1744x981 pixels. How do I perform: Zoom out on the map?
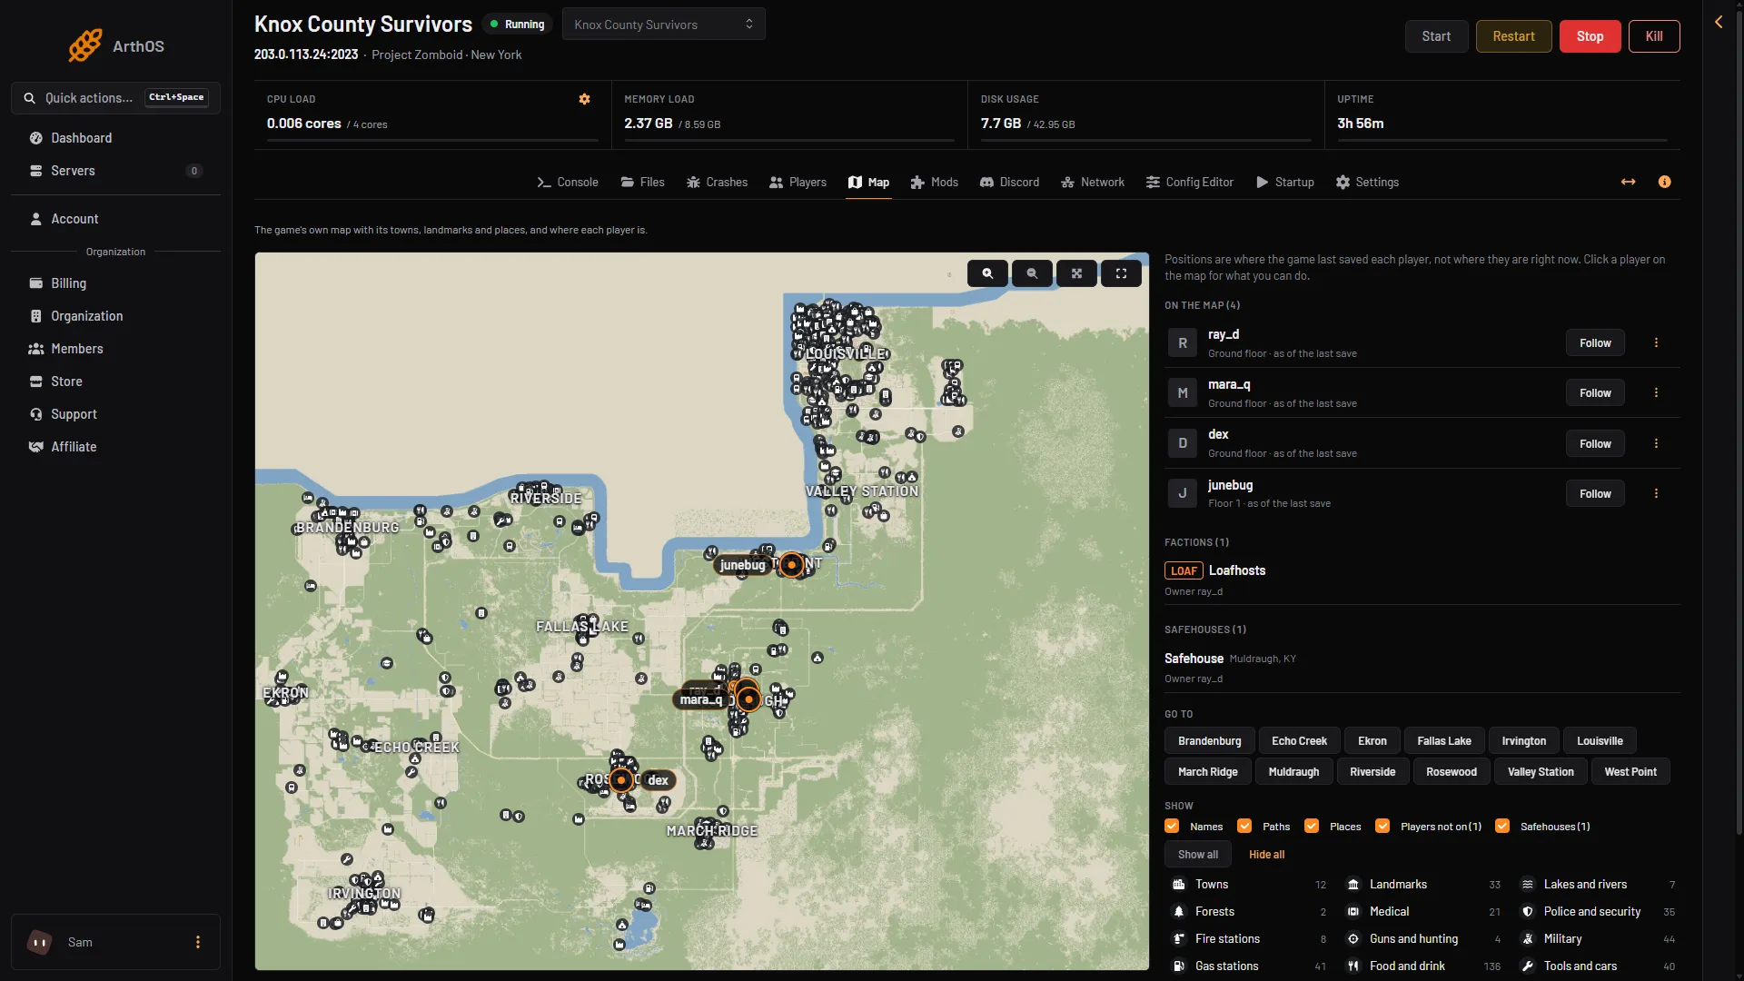(x=1032, y=273)
